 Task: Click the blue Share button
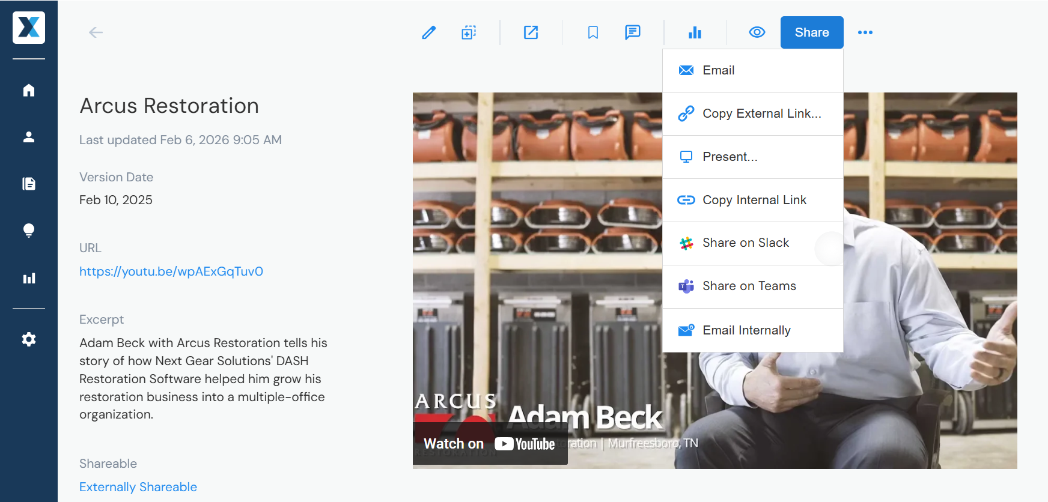tap(812, 32)
